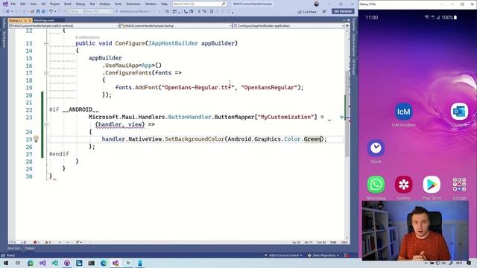Click the Save All toolbar icon

[43, 12]
